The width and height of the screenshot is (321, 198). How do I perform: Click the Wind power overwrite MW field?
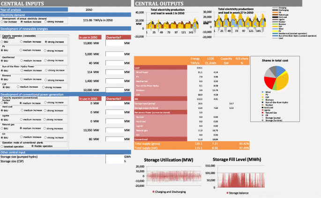pos(115,43)
